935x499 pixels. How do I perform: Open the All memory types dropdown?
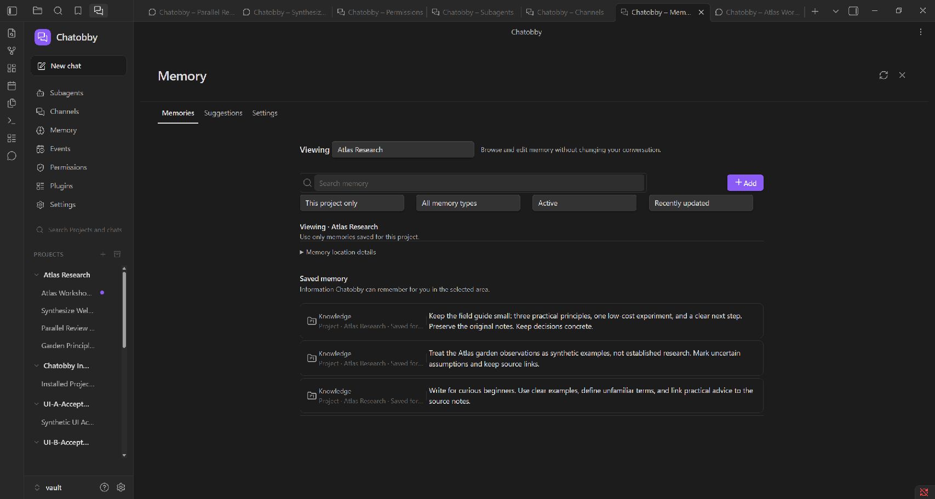pyautogui.click(x=468, y=203)
